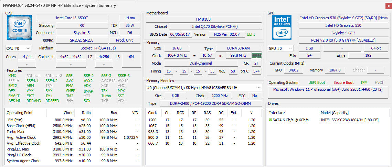
Task: Click the Secure Boot status label
Action: pos(343,82)
